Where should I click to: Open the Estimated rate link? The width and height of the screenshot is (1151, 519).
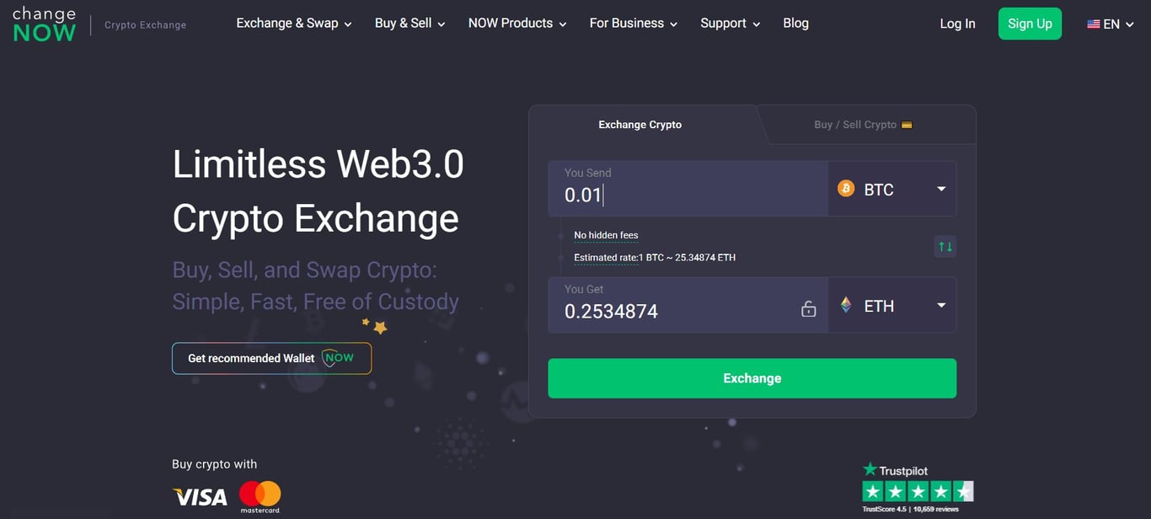pos(606,257)
